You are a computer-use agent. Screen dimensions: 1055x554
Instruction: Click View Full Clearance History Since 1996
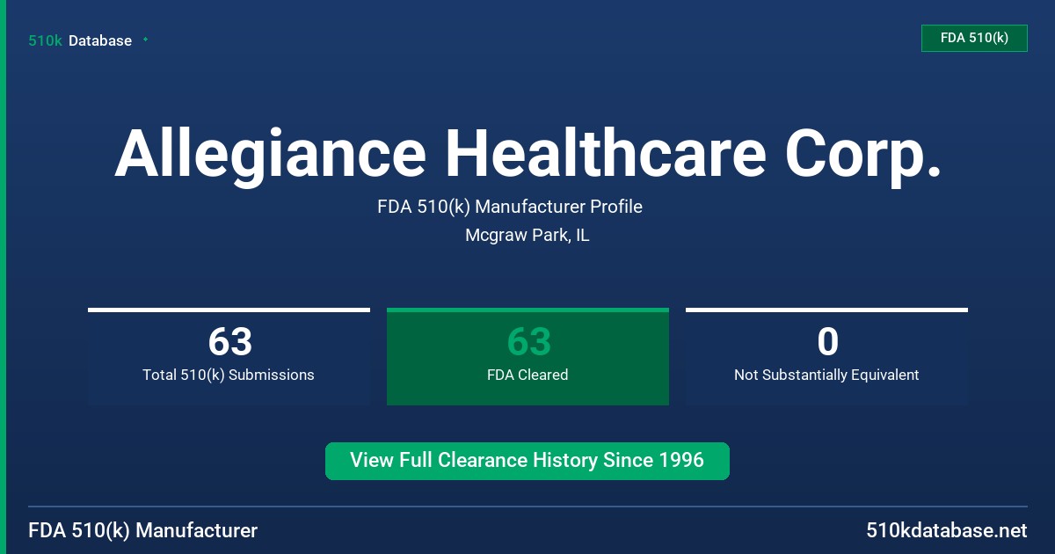coord(527,461)
